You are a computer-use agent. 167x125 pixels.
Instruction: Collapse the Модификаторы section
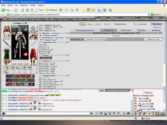click(x=40, y=76)
